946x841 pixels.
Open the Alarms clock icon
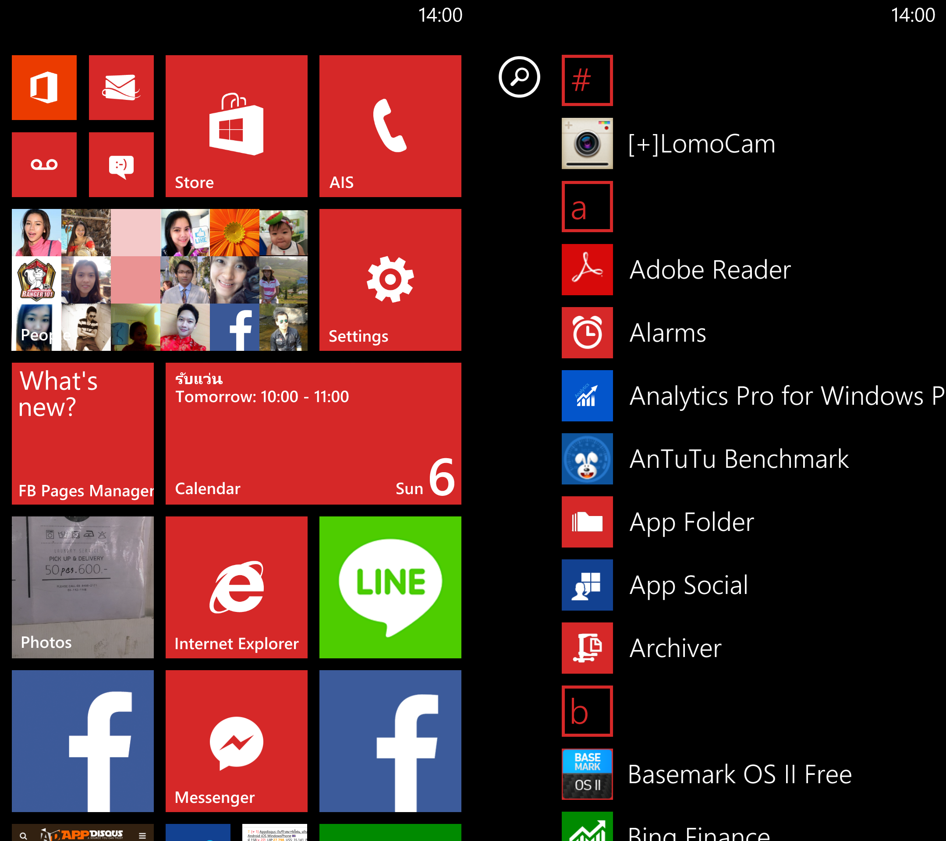587,332
